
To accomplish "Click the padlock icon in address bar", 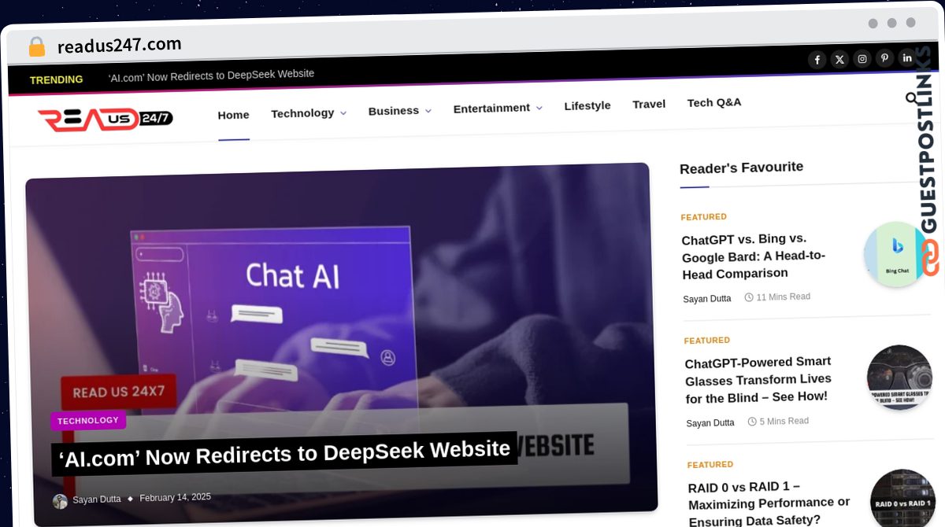I will (x=36, y=46).
